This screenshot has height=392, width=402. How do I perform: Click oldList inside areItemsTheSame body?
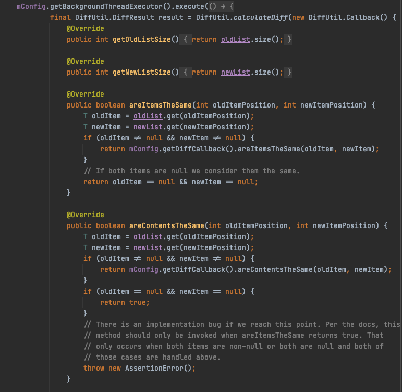point(148,116)
